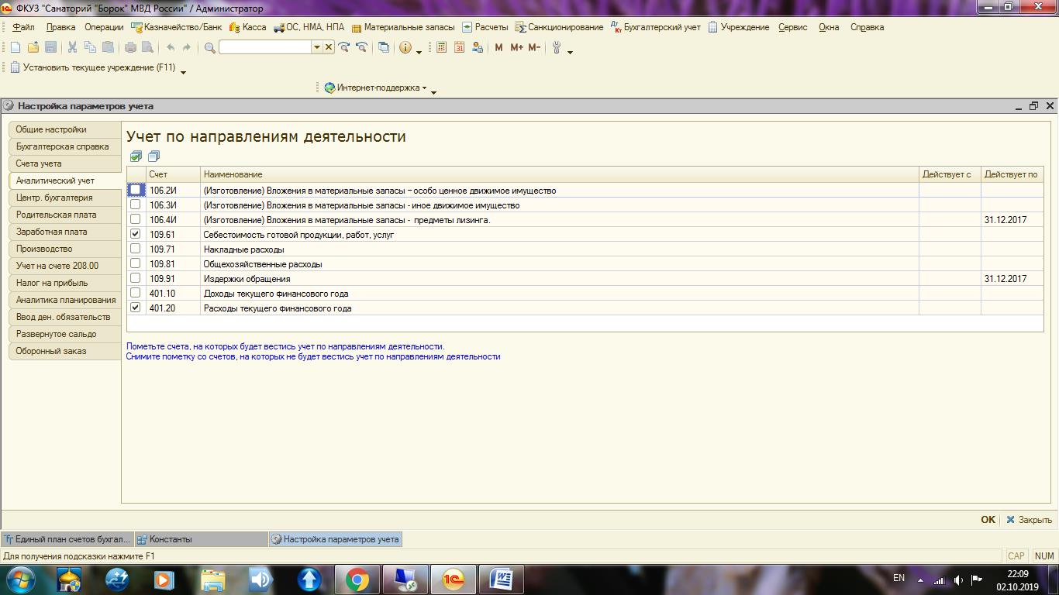Open the calendar icon in the toolbar
1059x595 pixels.
coord(459,47)
